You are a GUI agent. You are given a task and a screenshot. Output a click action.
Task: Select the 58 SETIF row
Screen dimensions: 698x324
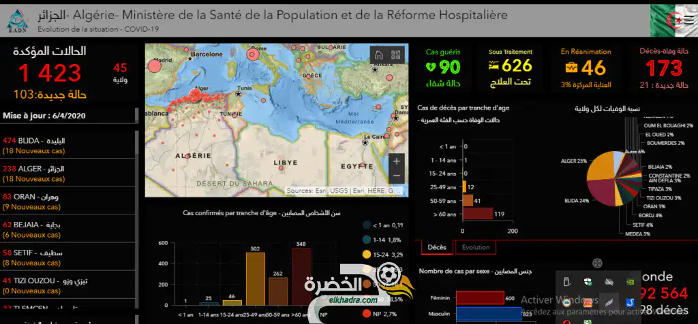(x=67, y=257)
